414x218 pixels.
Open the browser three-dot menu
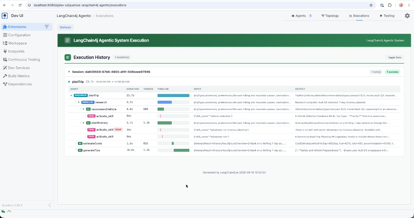[409, 5]
